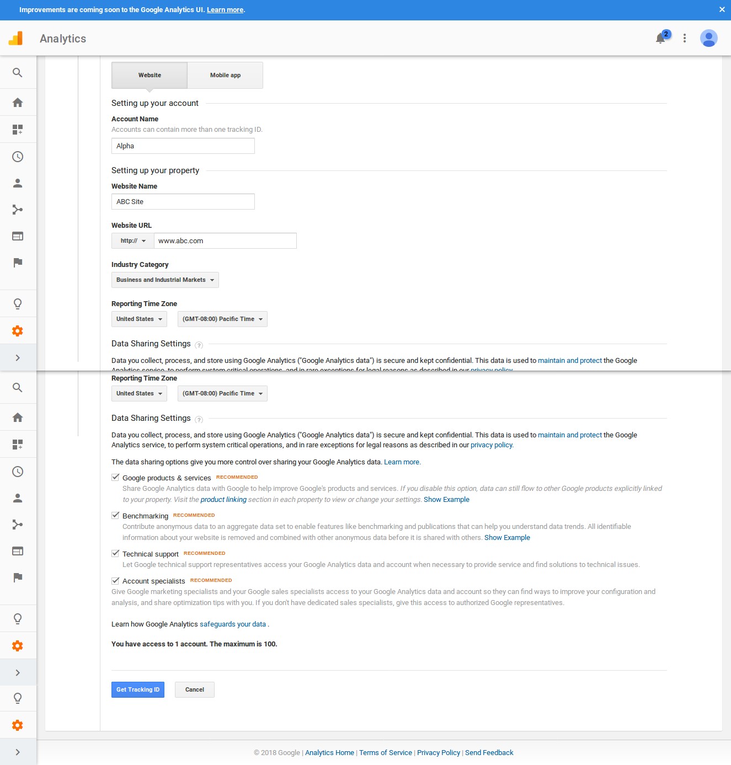Open the privacy policy link
This screenshot has height=765, width=731.
point(490,445)
